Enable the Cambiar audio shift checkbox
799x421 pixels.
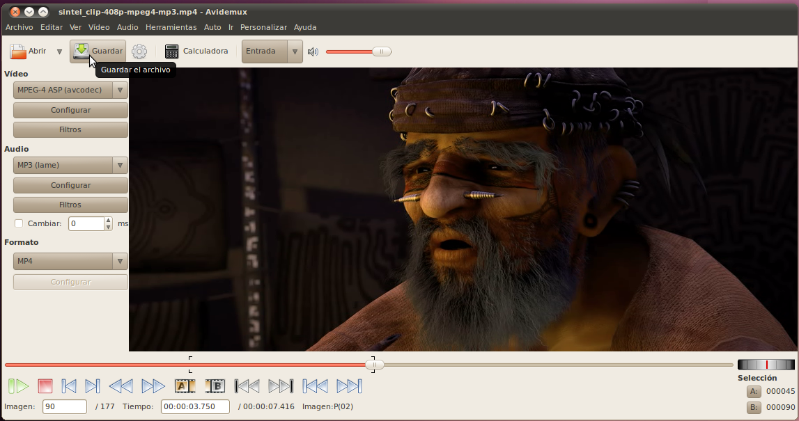click(19, 223)
